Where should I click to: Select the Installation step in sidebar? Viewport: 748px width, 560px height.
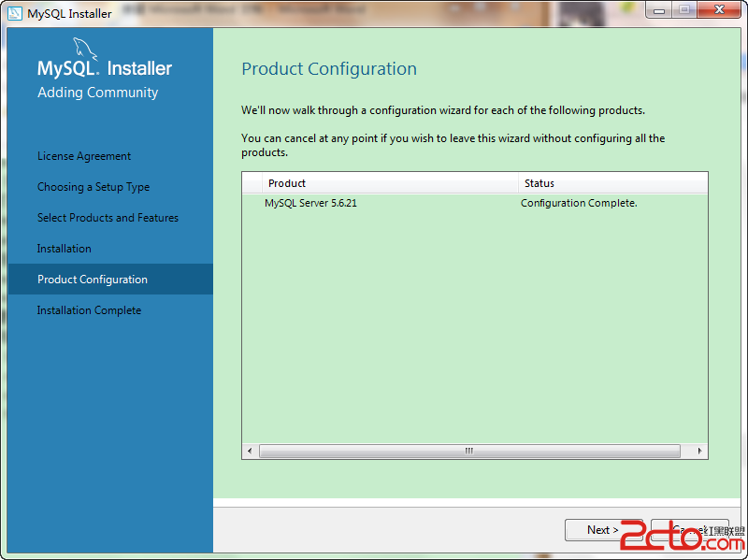coord(64,249)
